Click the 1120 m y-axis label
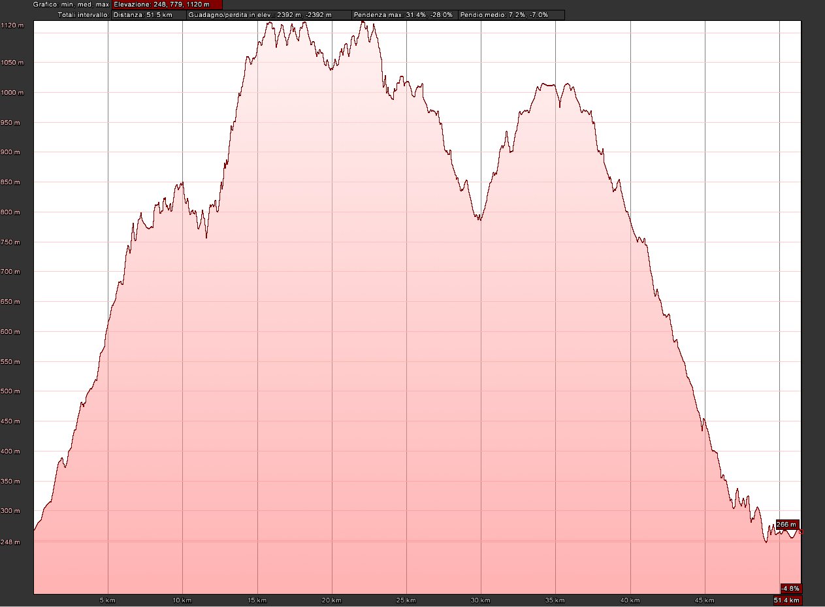 click(x=12, y=25)
